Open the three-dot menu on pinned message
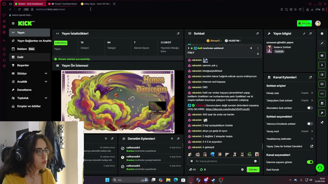The width and height of the screenshot is (328, 184). [x=258, y=48]
